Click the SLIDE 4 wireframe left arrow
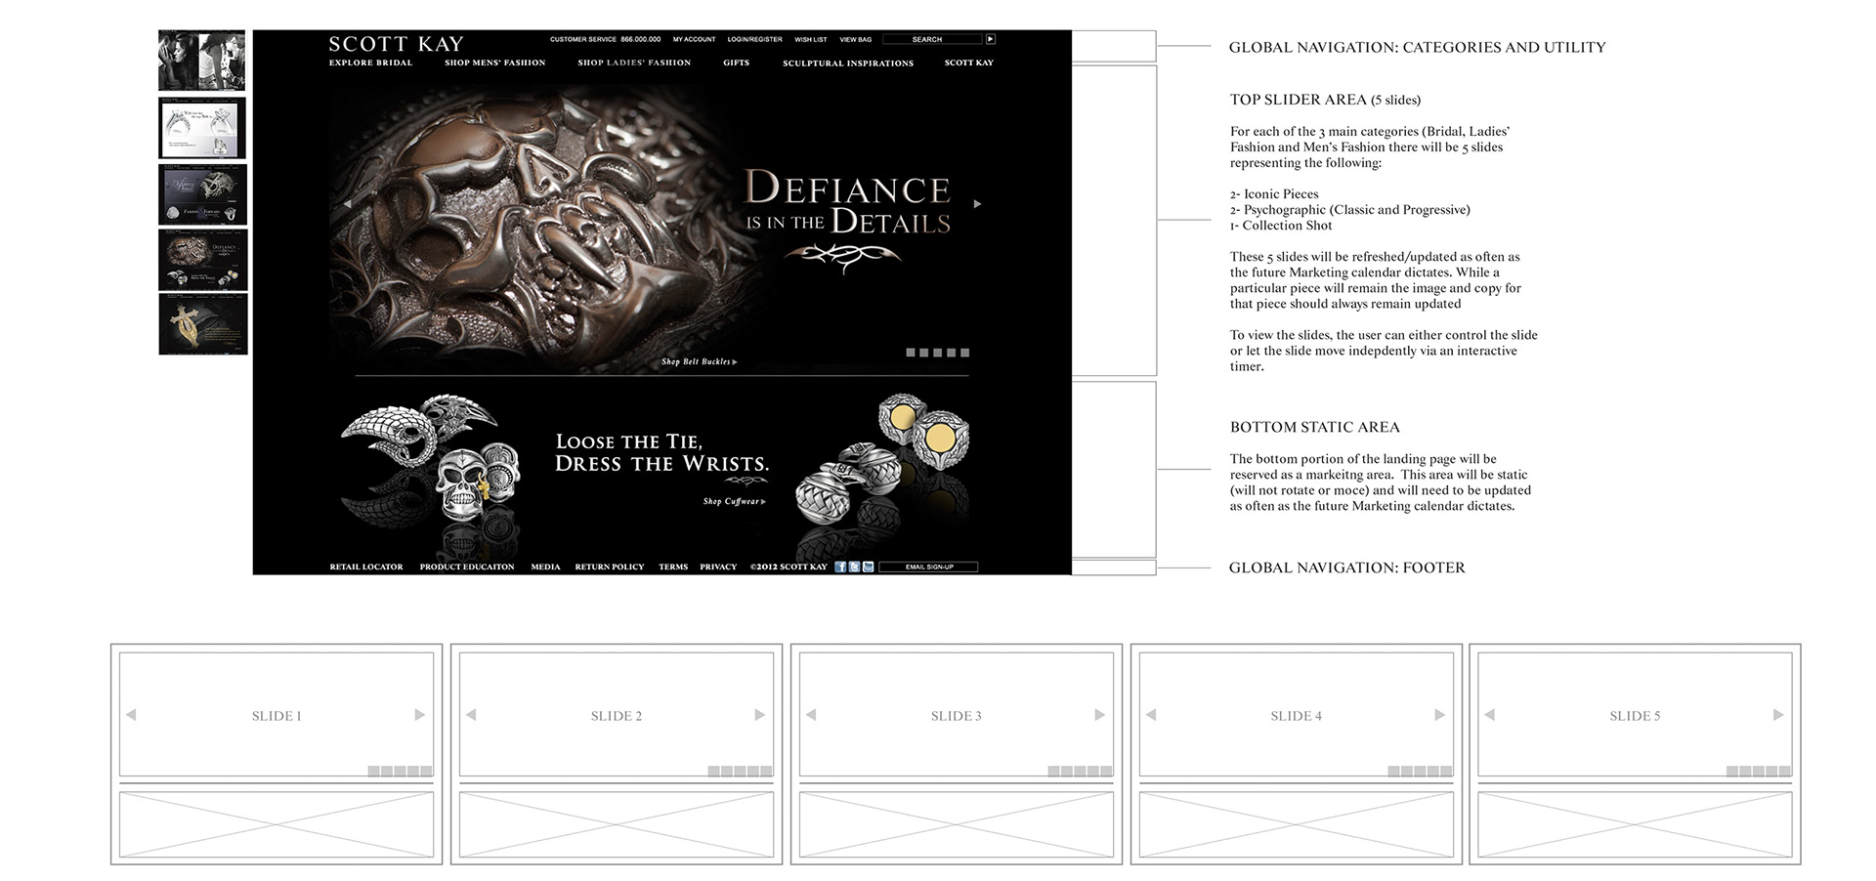 (x=1151, y=715)
